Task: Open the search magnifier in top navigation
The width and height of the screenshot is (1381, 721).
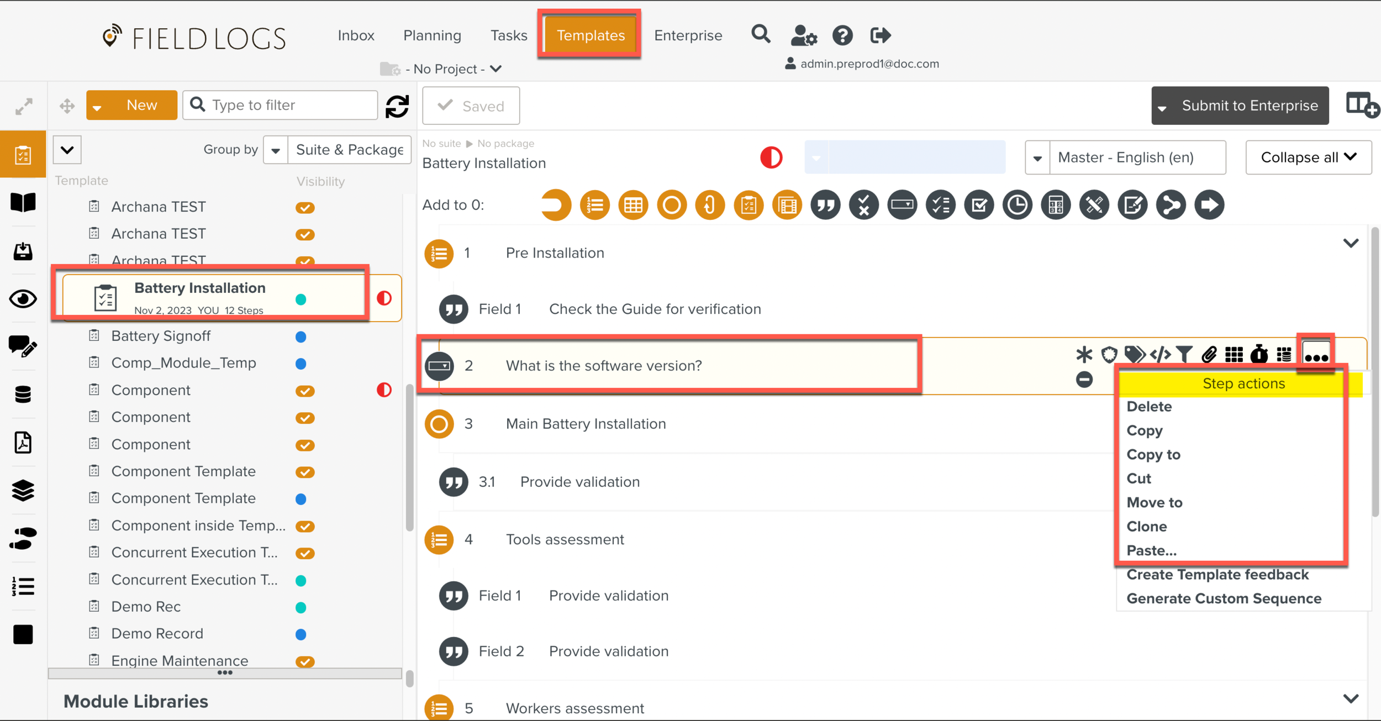Action: pyautogui.click(x=761, y=35)
